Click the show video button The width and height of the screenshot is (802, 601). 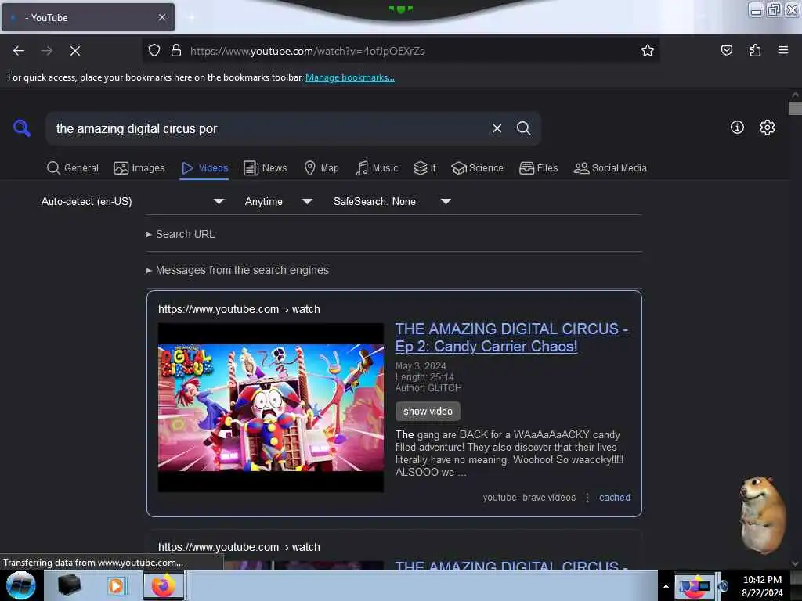pyautogui.click(x=428, y=412)
